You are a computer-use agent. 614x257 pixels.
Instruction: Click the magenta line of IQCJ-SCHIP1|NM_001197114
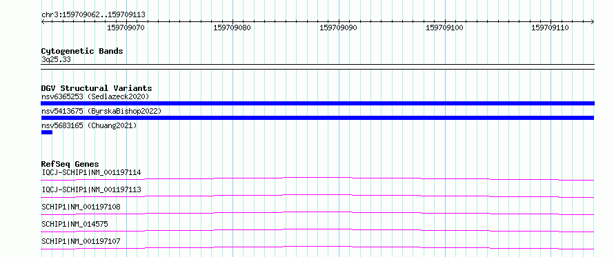[317, 178]
